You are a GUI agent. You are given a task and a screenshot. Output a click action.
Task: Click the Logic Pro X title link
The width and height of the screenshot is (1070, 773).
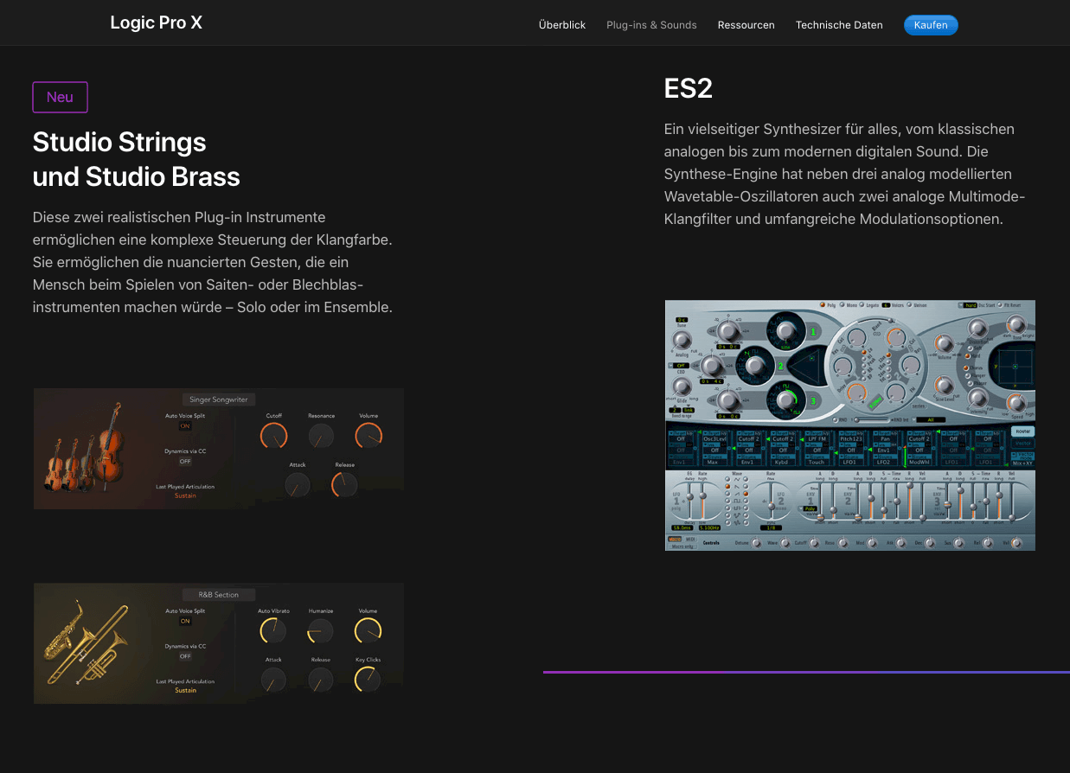click(157, 22)
